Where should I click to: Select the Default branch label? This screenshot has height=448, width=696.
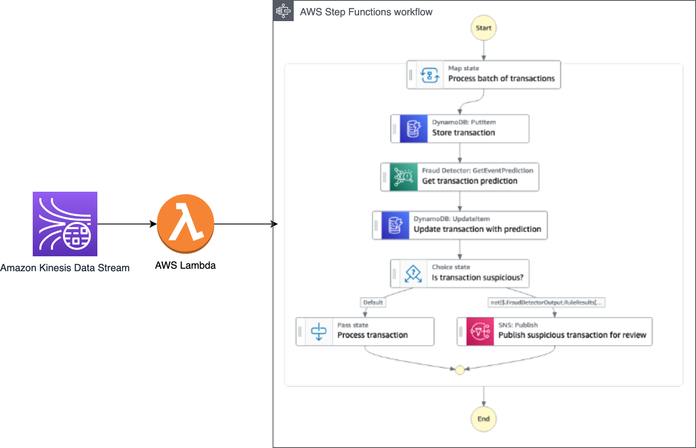(x=372, y=302)
